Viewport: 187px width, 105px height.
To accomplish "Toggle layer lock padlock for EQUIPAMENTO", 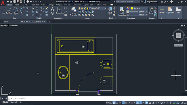I will pyautogui.click(x=85, y=8).
